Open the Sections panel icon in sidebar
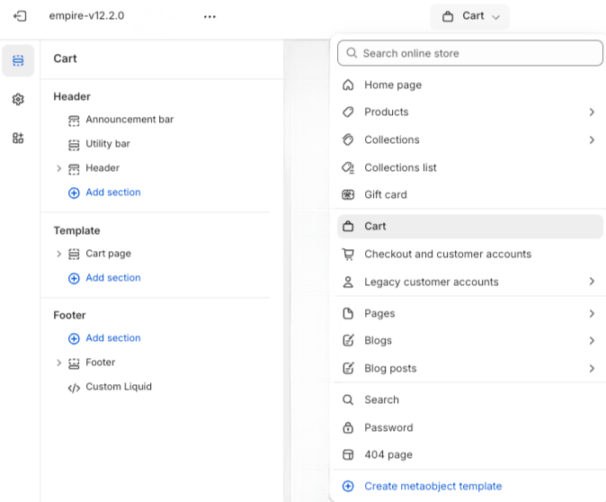606x502 pixels. click(18, 60)
